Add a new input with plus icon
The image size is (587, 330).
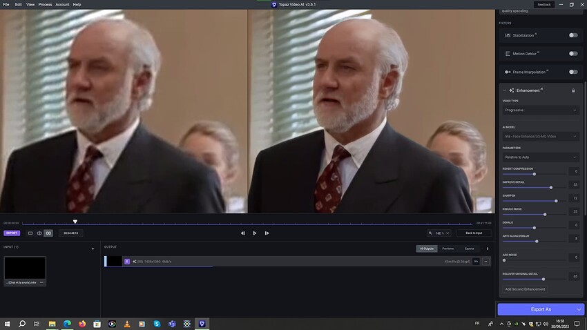coord(93,249)
